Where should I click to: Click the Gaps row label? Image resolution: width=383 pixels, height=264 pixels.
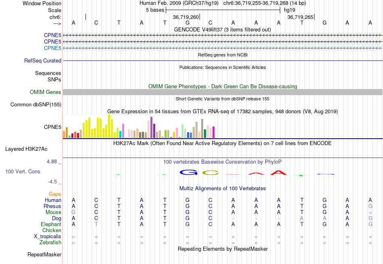(55, 194)
